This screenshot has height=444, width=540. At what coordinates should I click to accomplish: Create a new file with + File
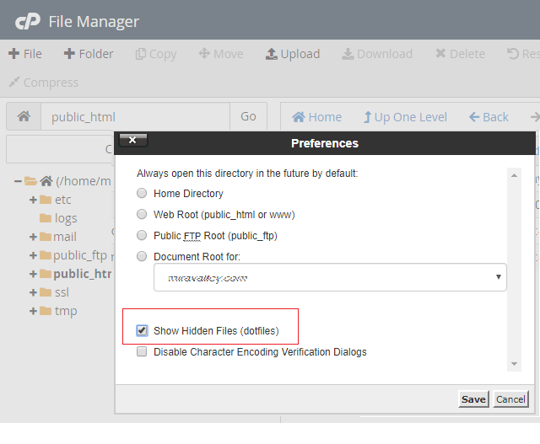pos(25,54)
